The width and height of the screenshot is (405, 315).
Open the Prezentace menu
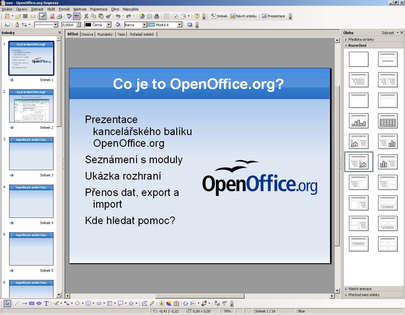pos(99,9)
